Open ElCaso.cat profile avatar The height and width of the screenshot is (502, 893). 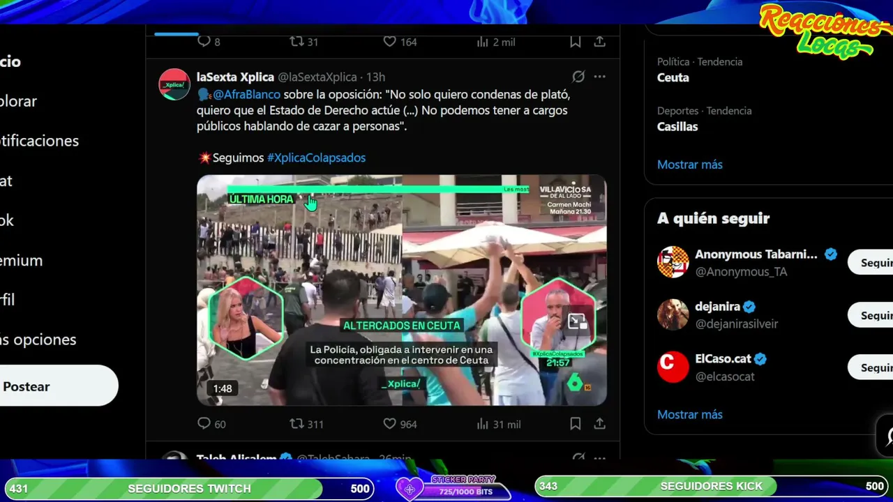pos(673,367)
